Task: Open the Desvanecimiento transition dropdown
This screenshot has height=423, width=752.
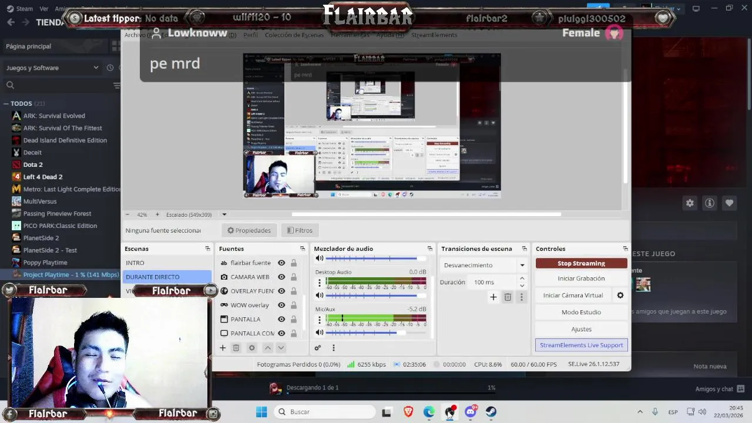Action: pyautogui.click(x=484, y=266)
